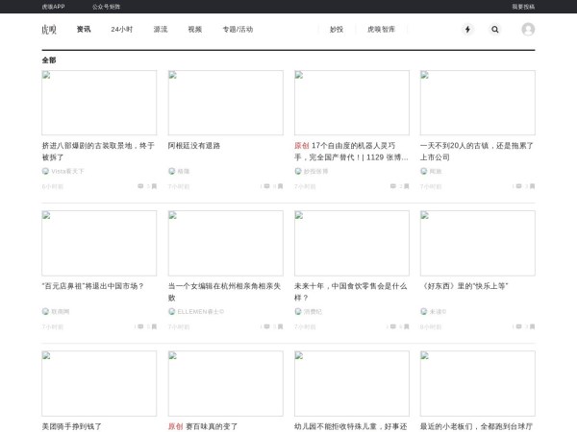Switch to the 资讯 tab
This screenshot has height=432, width=577.
click(84, 29)
